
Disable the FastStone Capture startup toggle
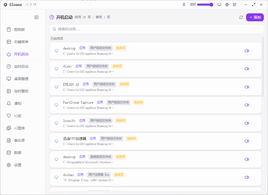tap(247, 105)
